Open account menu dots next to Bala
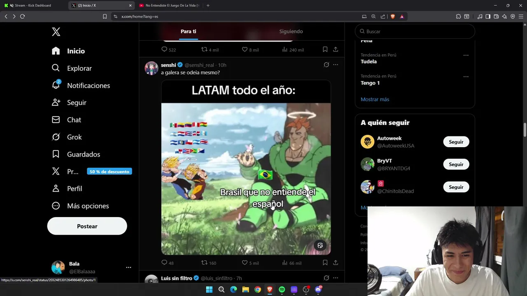The width and height of the screenshot is (527, 296). [x=128, y=268]
